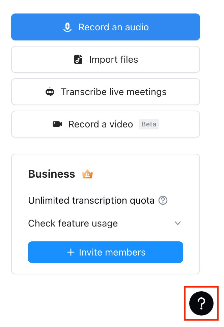Open the Import files option
Viewport: 224px width, 327px height.
(x=106, y=59)
